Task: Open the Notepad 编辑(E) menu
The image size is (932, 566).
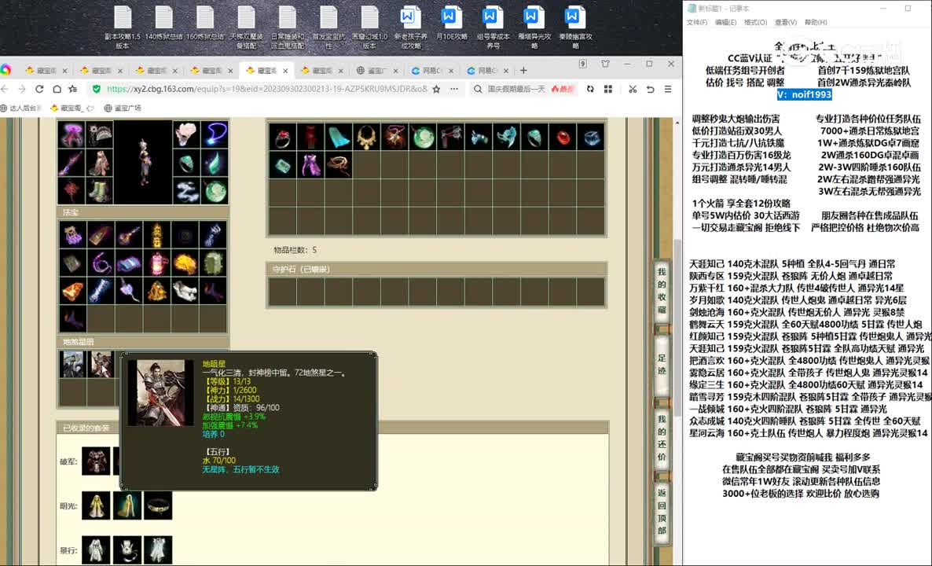Action: [x=725, y=22]
